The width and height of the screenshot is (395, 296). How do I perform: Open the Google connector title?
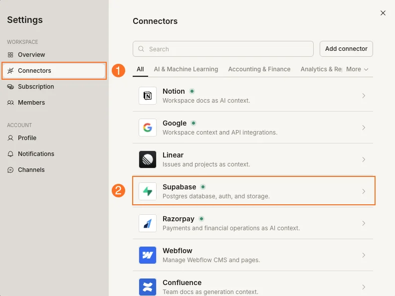(x=175, y=123)
